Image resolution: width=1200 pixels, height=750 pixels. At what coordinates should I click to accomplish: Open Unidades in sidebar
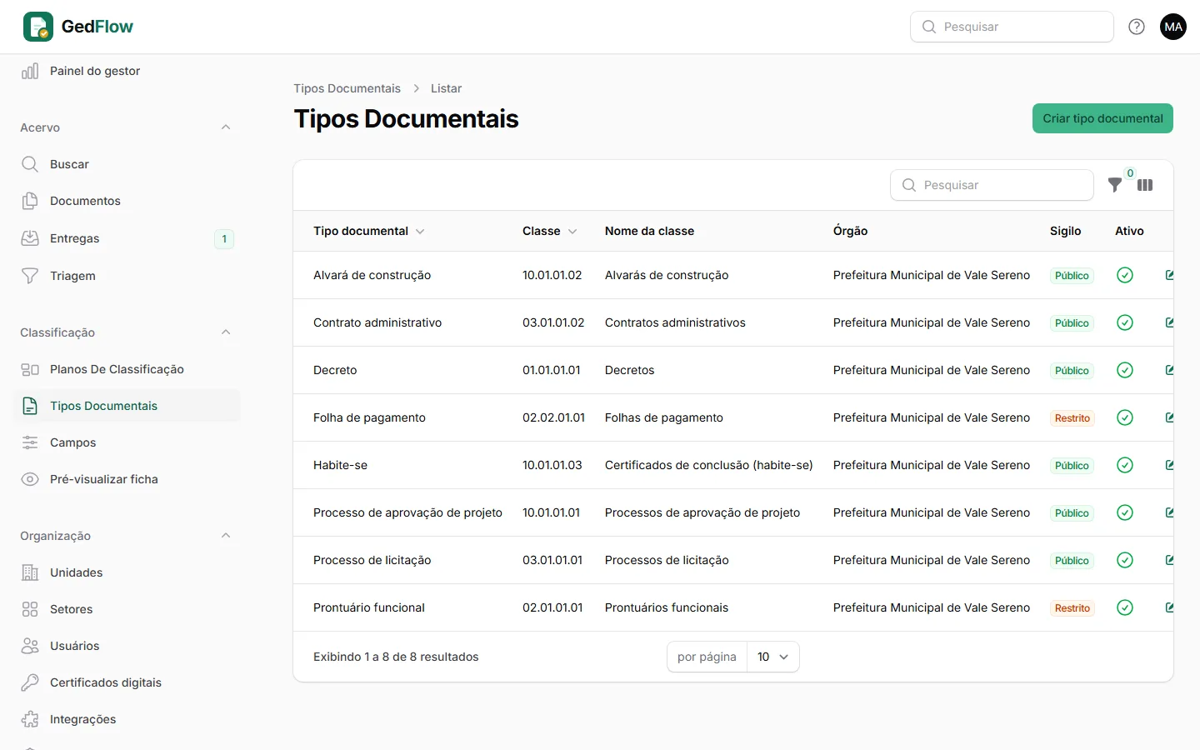[x=127, y=572]
